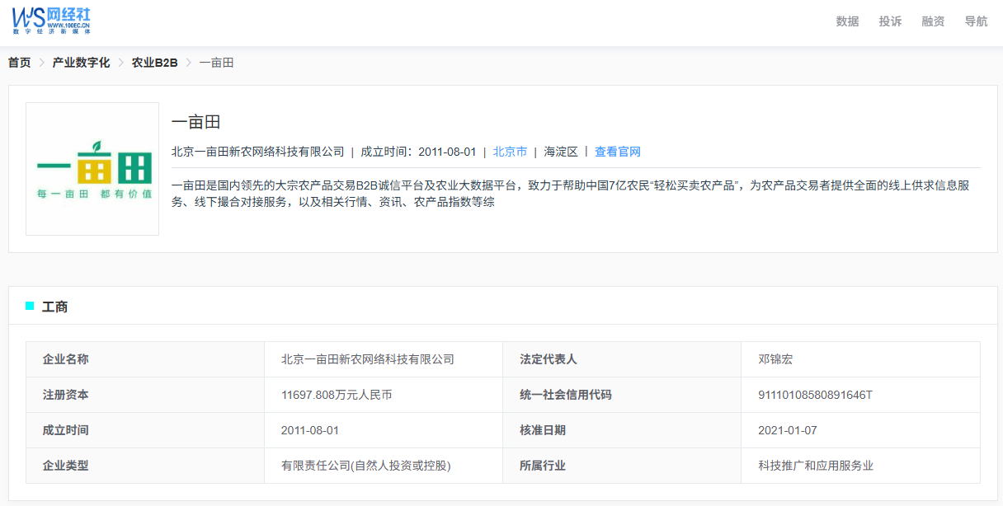Open the 数据 menu item

[847, 21]
